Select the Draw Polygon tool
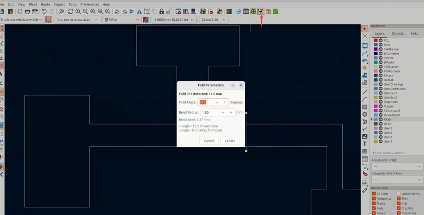424x215 pixels. (x=365, y=122)
